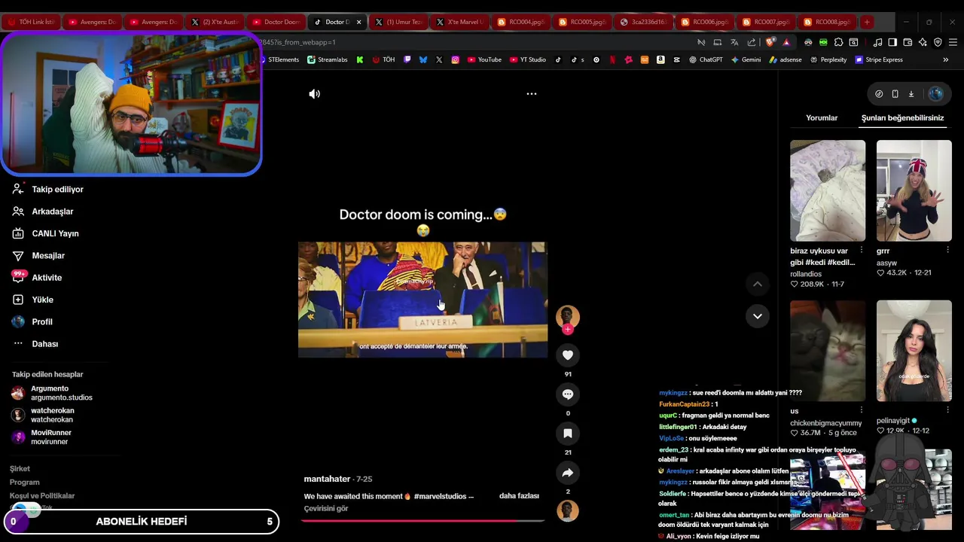964x542 pixels.
Task: Show more bookmarks with double chevron
Action: click(x=946, y=59)
